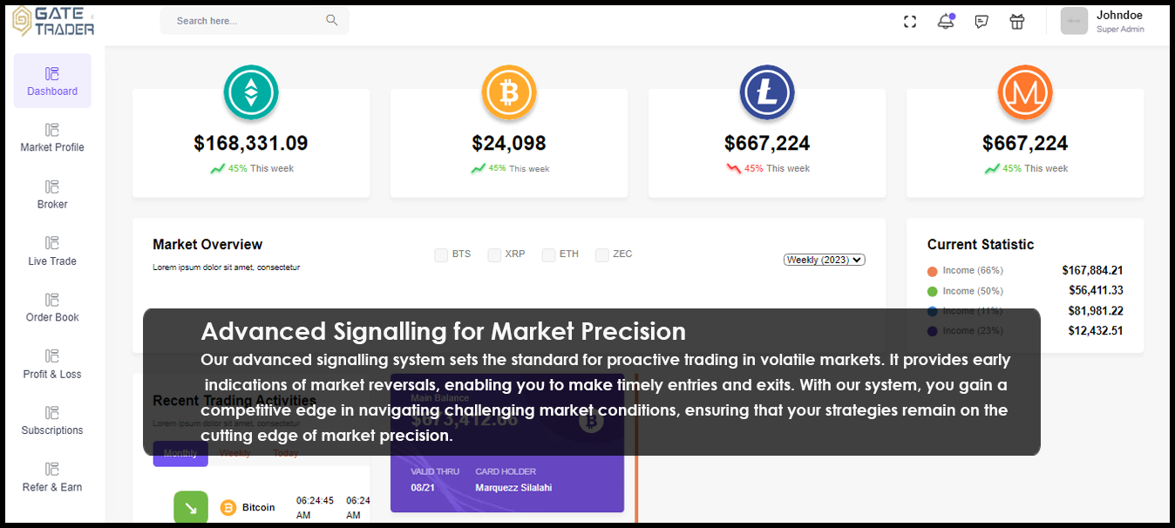
Task: Toggle the ETH checkbox
Action: click(x=548, y=255)
